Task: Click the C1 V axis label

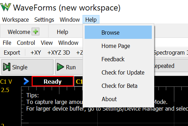Action: coord(6,82)
